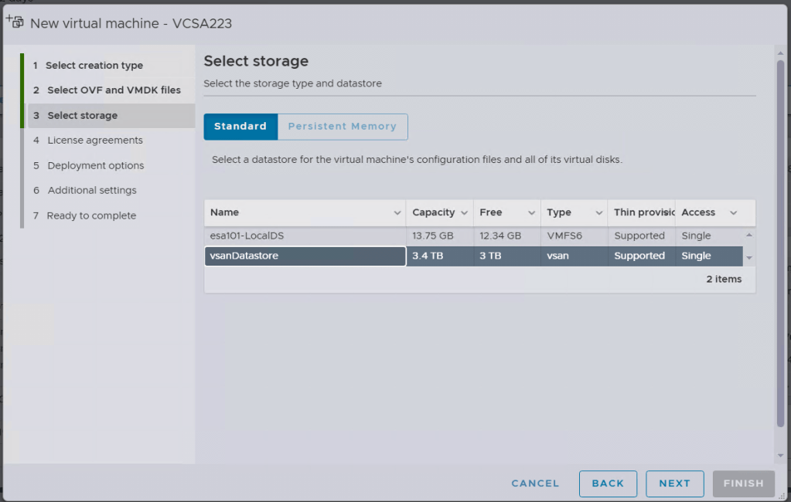Screen dimensions: 791x502
Task: Switch to the Standard storage tab
Action: 240,127
